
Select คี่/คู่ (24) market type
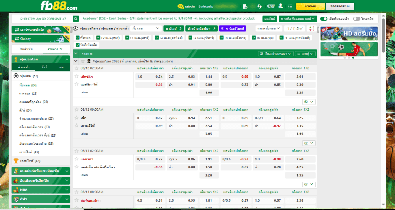coord(25,110)
